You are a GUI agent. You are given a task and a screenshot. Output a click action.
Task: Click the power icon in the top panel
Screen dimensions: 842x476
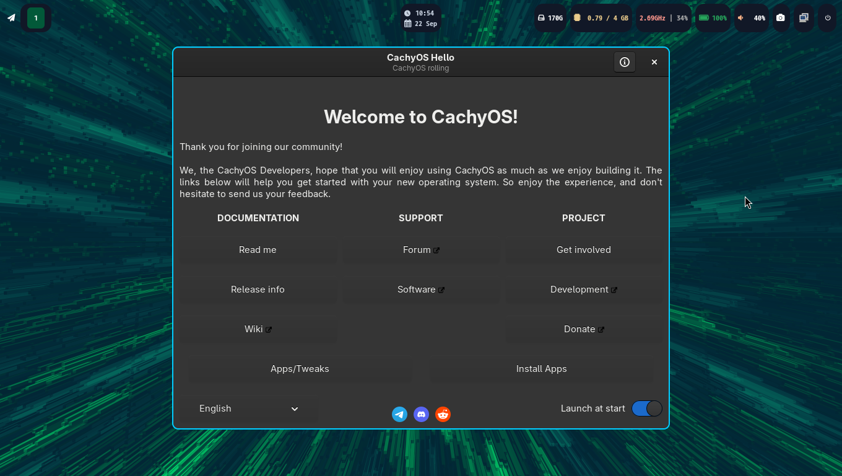pos(827,18)
